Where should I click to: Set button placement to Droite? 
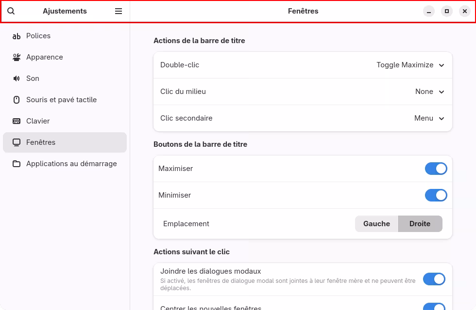coord(420,224)
